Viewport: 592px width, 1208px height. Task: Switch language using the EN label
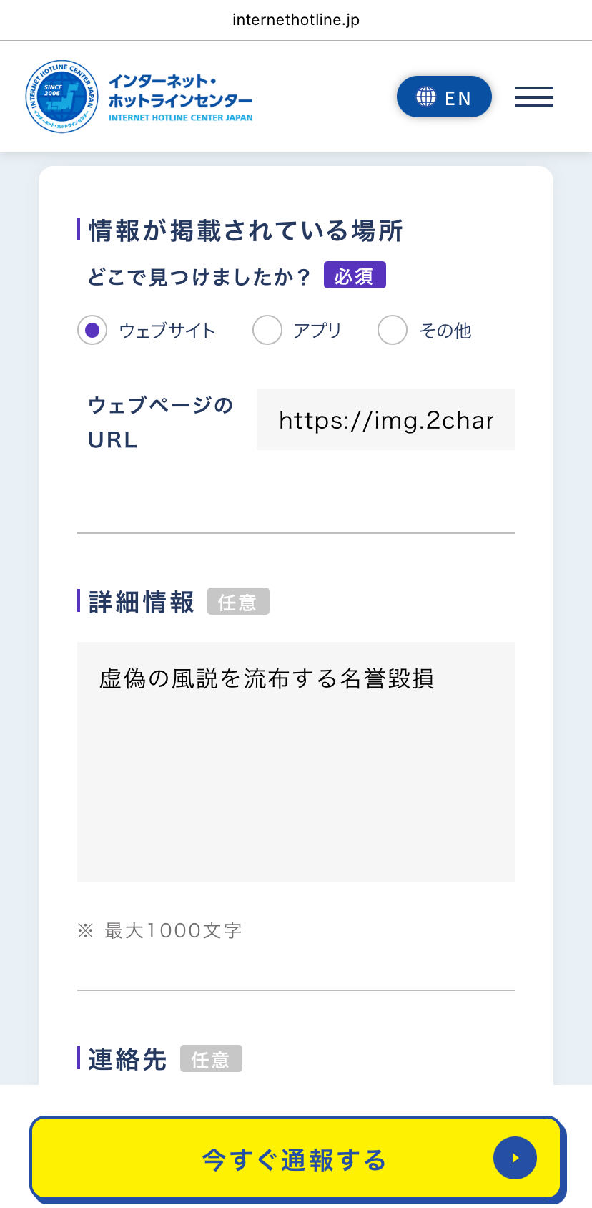point(458,98)
